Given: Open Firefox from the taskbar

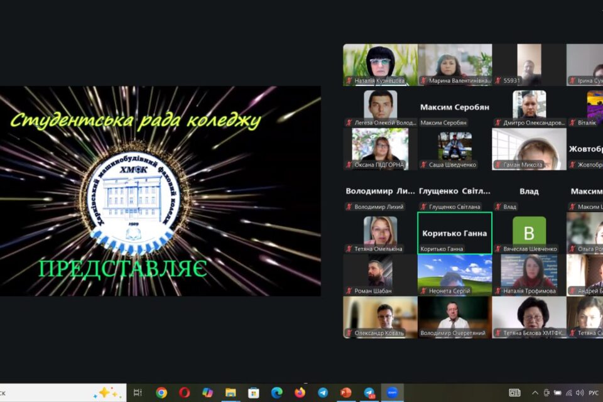Looking at the screenshot, I should 300,393.
